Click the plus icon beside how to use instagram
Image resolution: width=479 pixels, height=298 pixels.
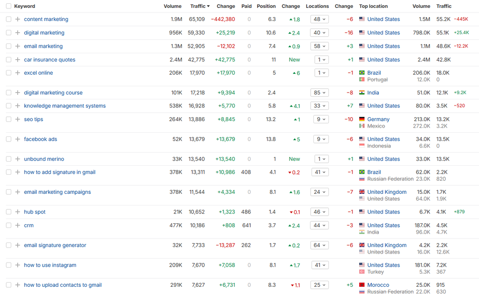pyautogui.click(x=18, y=265)
